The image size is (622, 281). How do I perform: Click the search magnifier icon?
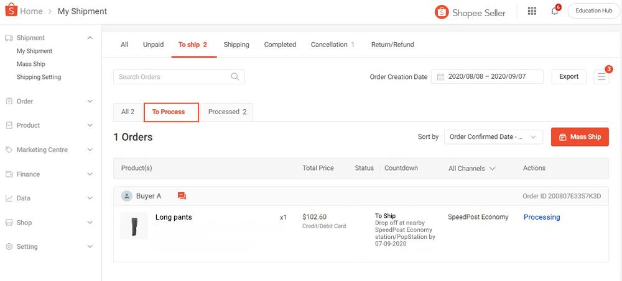pos(235,77)
